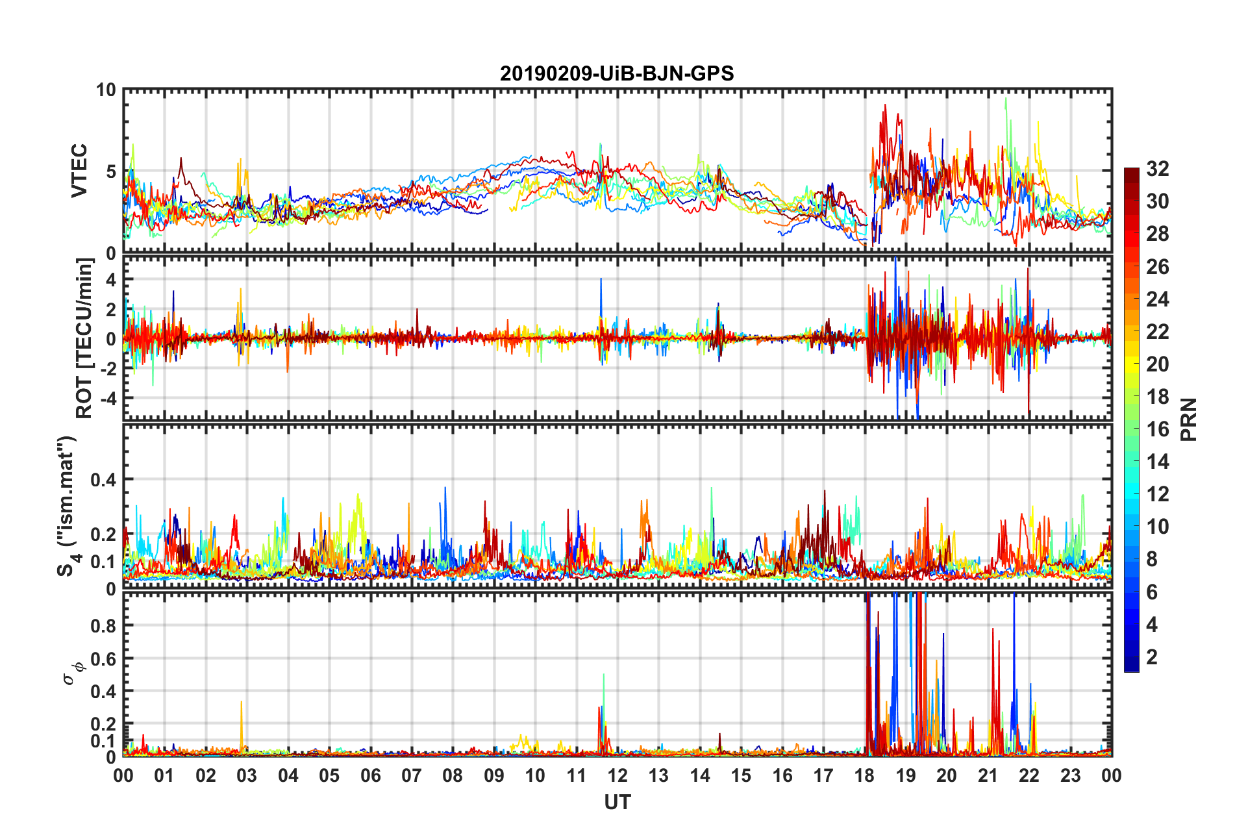Click the S4 ("ism.mat") axis label
The image size is (1235, 839).
coord(67,506)
